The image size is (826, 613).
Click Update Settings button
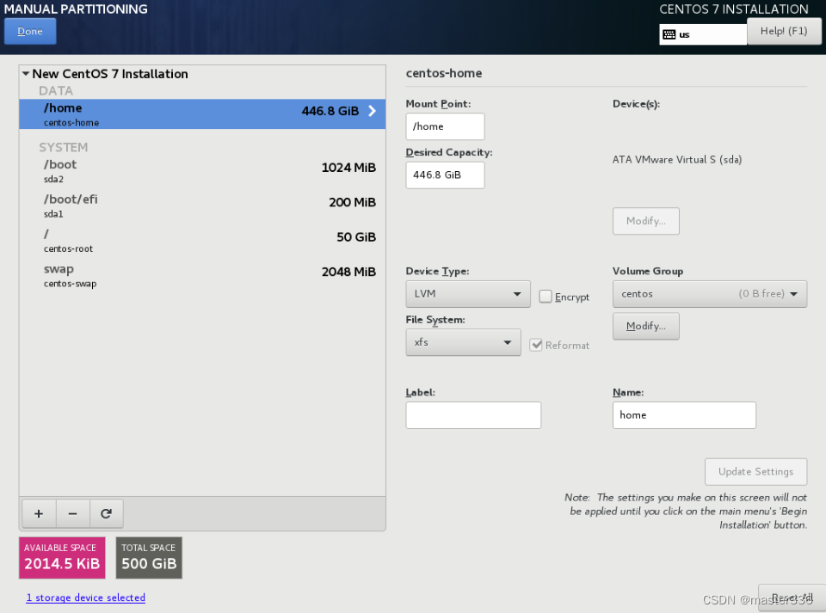tap(756, 472)
